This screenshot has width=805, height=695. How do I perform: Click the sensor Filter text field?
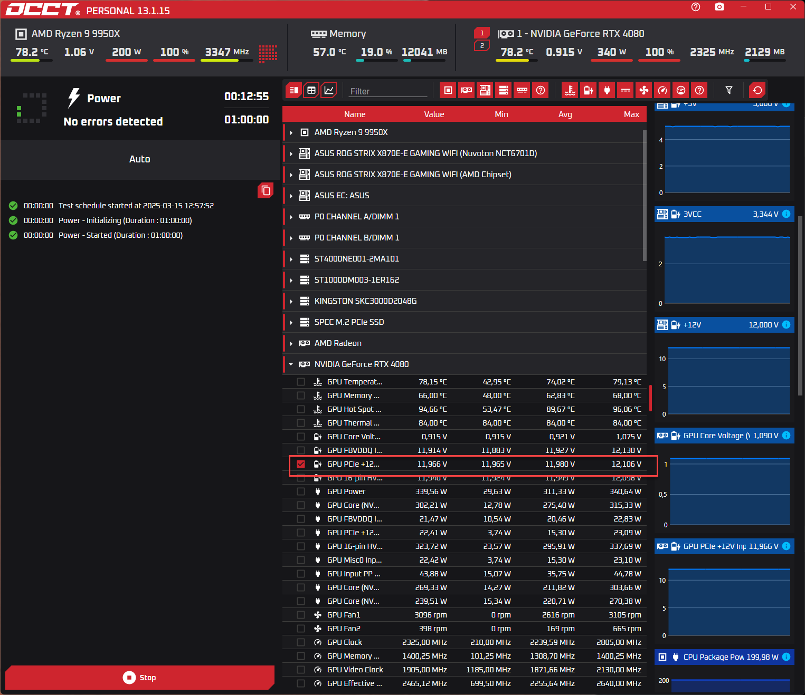click(x=387, y=91)
